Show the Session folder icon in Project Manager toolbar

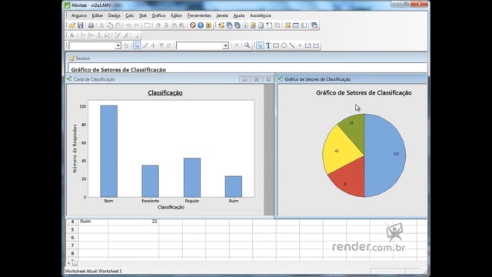coord(221,25)
